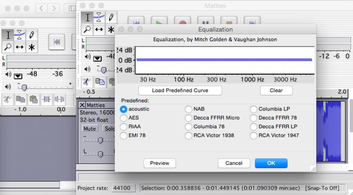The width and height of the screenshot is (353, 195).
Task: Click forward arrow in far-left window toolbar
Action: (x=54, y=8)
